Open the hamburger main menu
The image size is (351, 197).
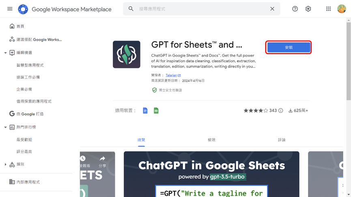click(10, 9)
